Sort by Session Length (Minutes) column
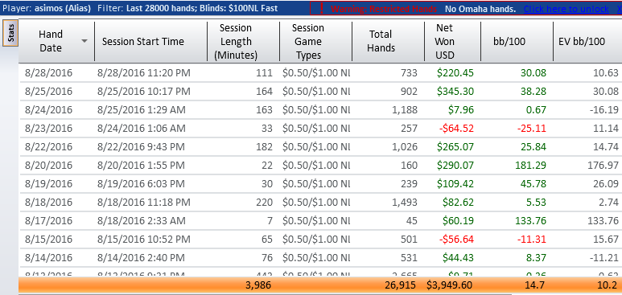The image size is (622, 295). [244, 42]
